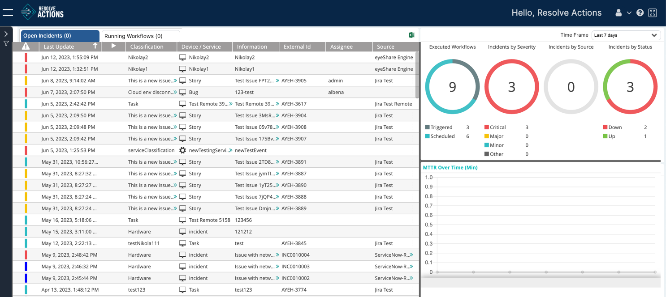Select the Test Remote 5158 device cell
Screen dimensions: 666x297
(x=210, y=220)
